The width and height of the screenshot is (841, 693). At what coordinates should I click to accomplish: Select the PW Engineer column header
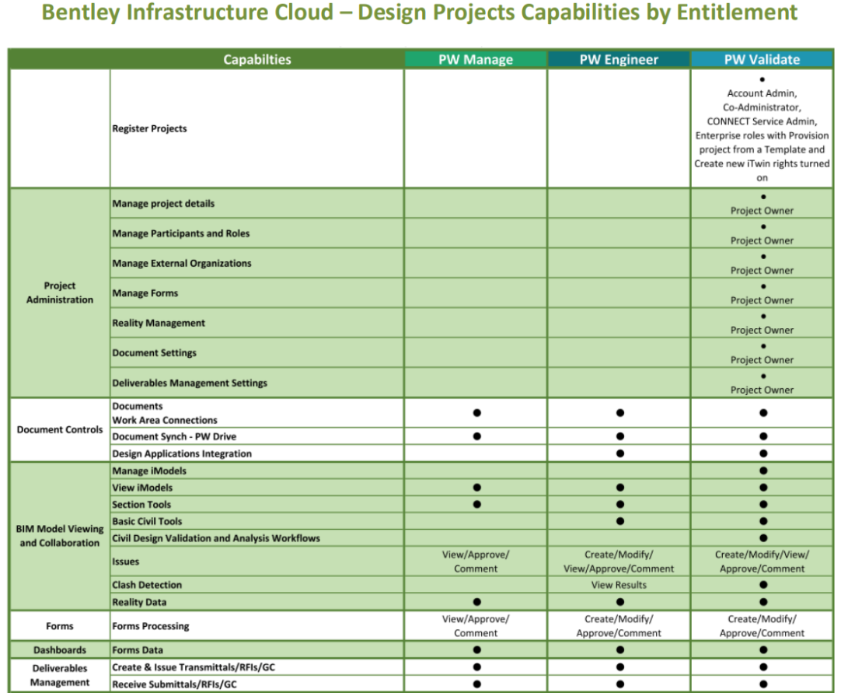pyautogui.click(x=619, y=60)
